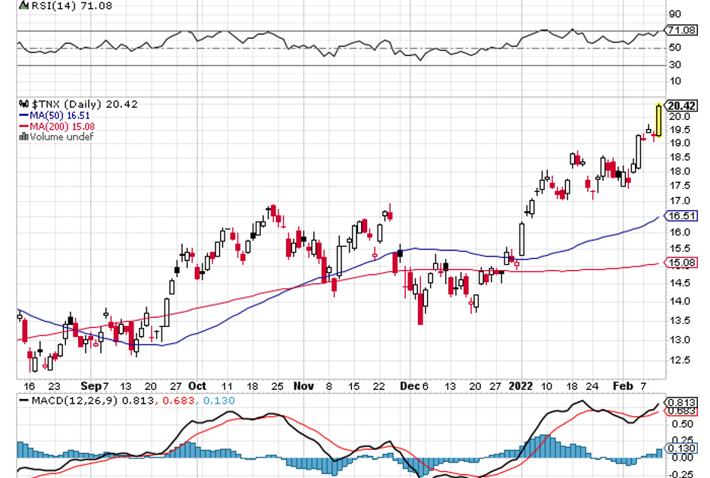Click the 71.08 RSI value tag
The height and width of the screenshot is (478, 710).
click(x=681, y=30)
